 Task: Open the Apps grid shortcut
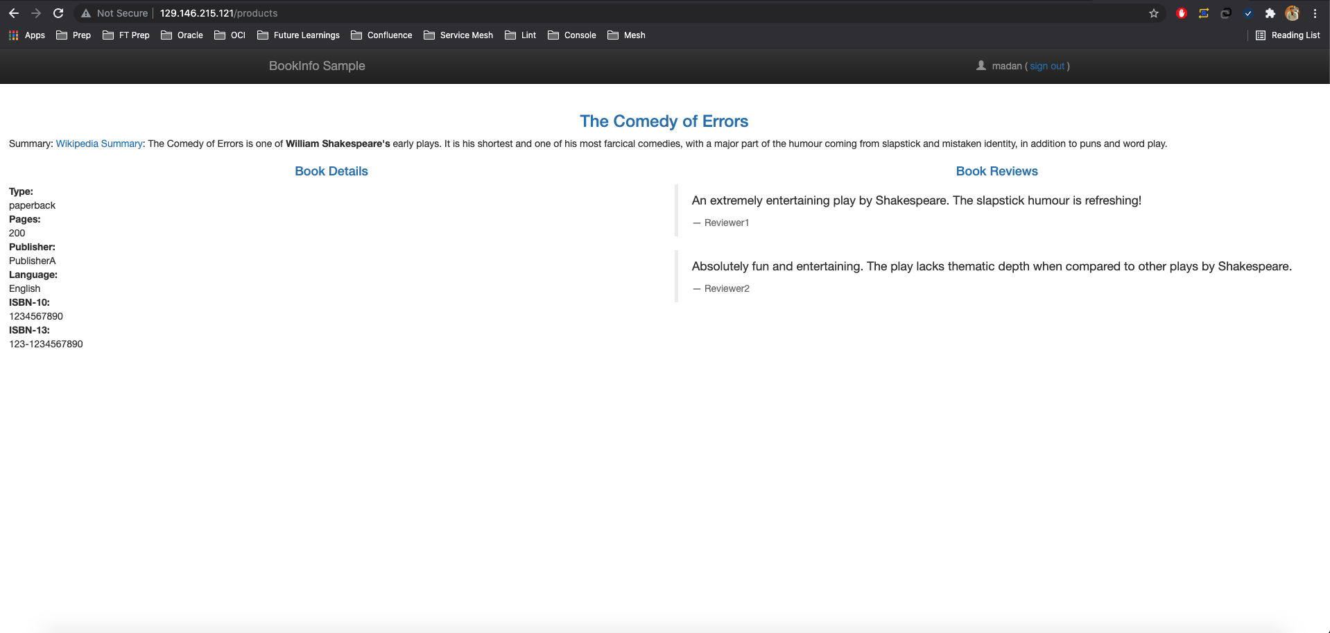(x=27, y=35)
